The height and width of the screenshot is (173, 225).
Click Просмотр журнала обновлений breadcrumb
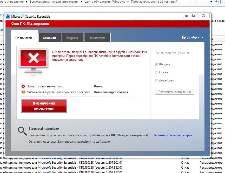tap(154, 2)
